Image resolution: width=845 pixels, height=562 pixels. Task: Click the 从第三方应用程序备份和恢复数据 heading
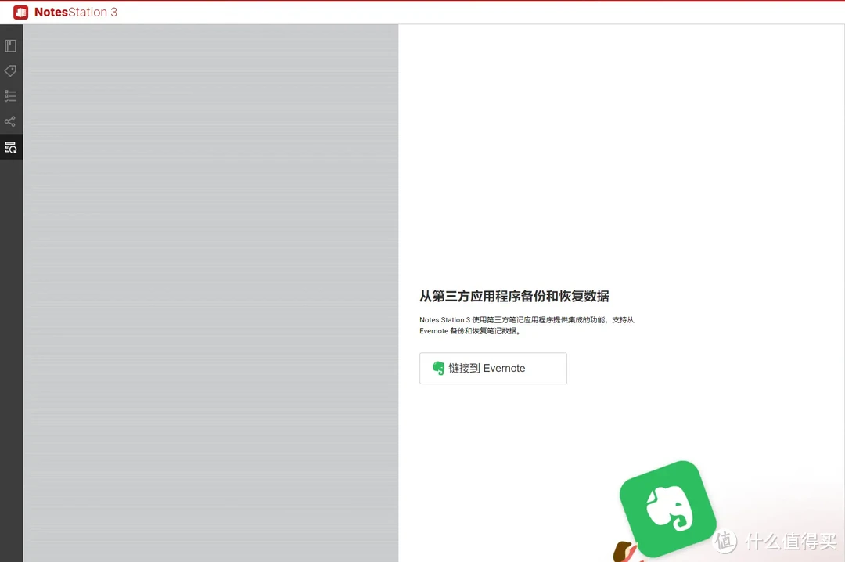[x=515, y=296]
